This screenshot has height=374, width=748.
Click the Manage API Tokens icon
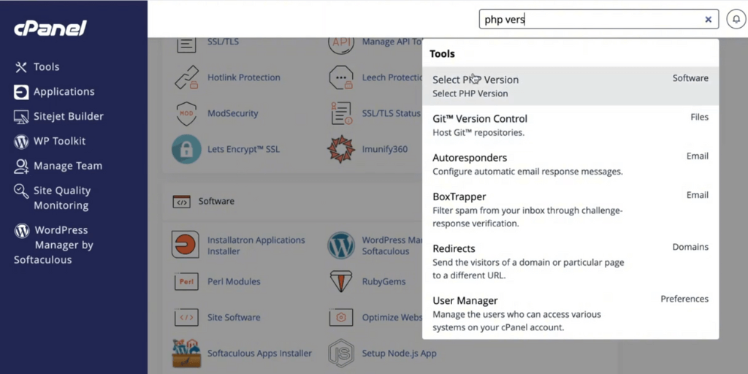coord(341,45)
